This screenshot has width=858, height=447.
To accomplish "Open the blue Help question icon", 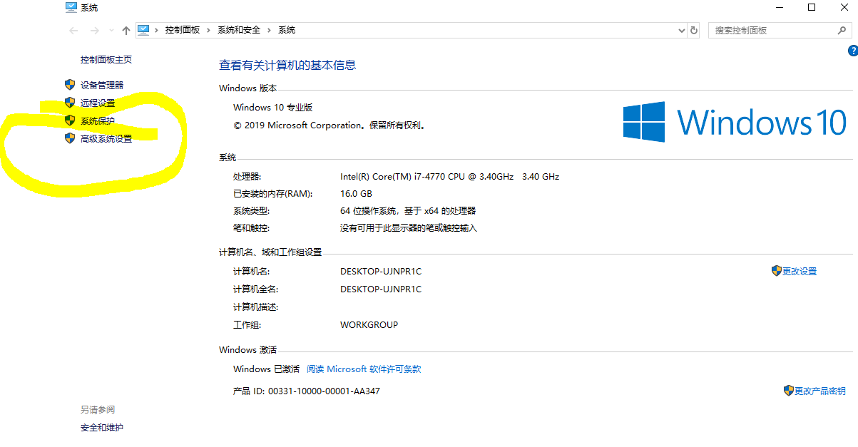I will [852, 51].
